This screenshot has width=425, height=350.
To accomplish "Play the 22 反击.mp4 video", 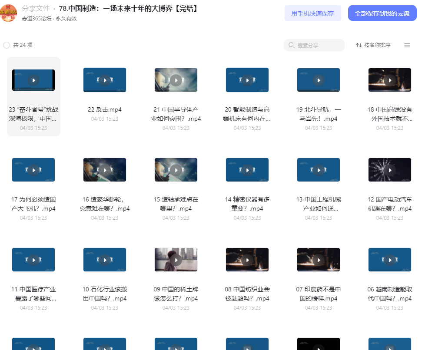I will coord(105,80).
